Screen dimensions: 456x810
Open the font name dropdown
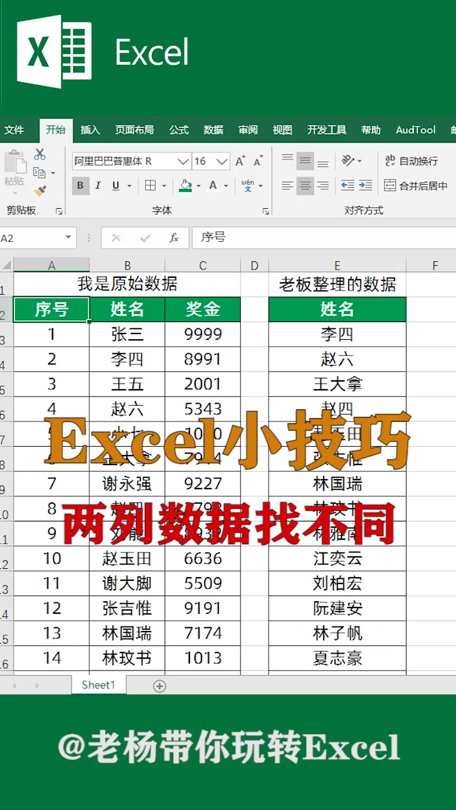[183, 161]
